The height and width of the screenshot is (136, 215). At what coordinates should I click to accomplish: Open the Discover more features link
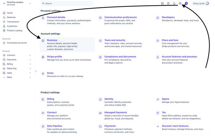coord(175,126)
